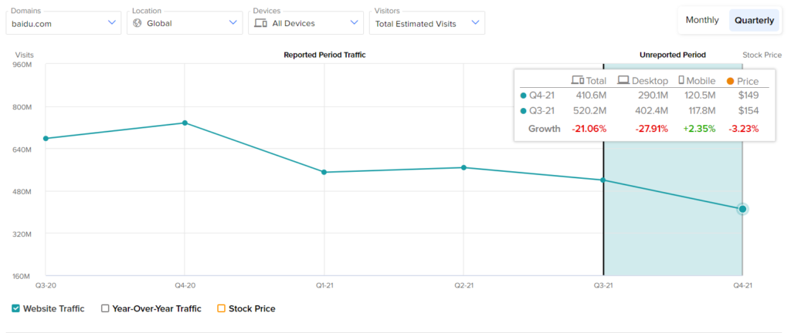Click the Q4-20 peak point on line
This screenshot has width=791, height=333.
(185, 123)
